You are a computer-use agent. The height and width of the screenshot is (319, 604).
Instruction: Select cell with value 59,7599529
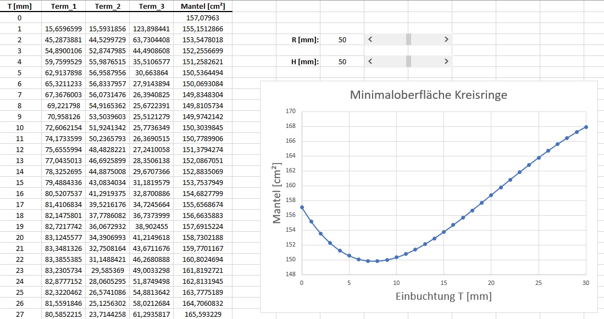(64, 61)
